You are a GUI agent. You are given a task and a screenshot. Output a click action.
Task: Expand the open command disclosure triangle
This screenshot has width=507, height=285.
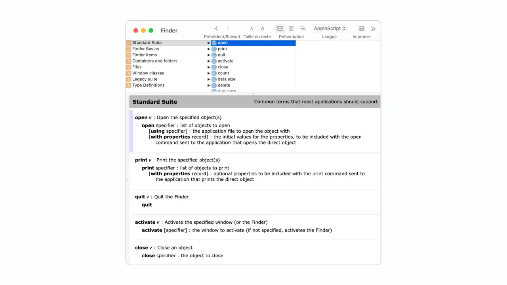coord(209,43)
